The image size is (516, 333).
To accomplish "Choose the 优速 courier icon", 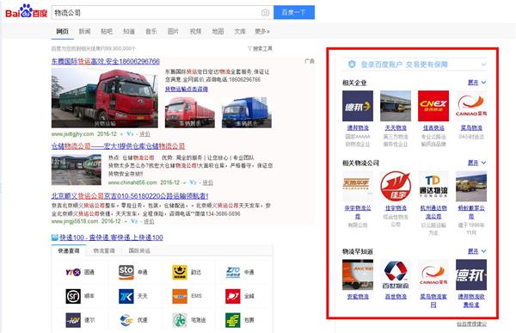I will [x=126, y=320].
